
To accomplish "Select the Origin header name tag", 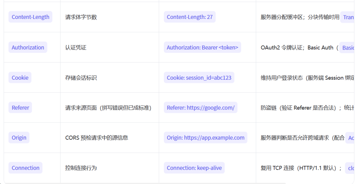I will click(x=19, y=138).
